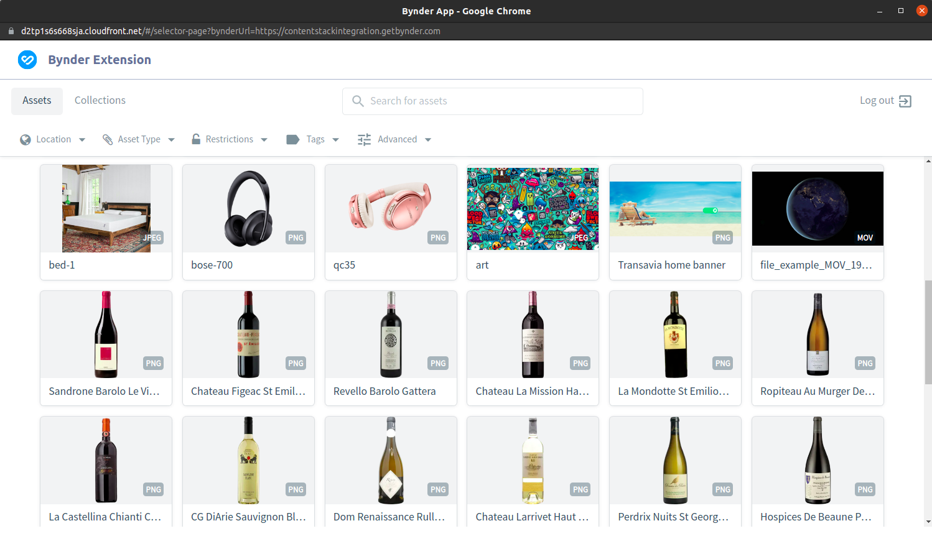Click the 'Revello Barolo Gattera' asset name

pyautogui.click(x=384, y=391)
